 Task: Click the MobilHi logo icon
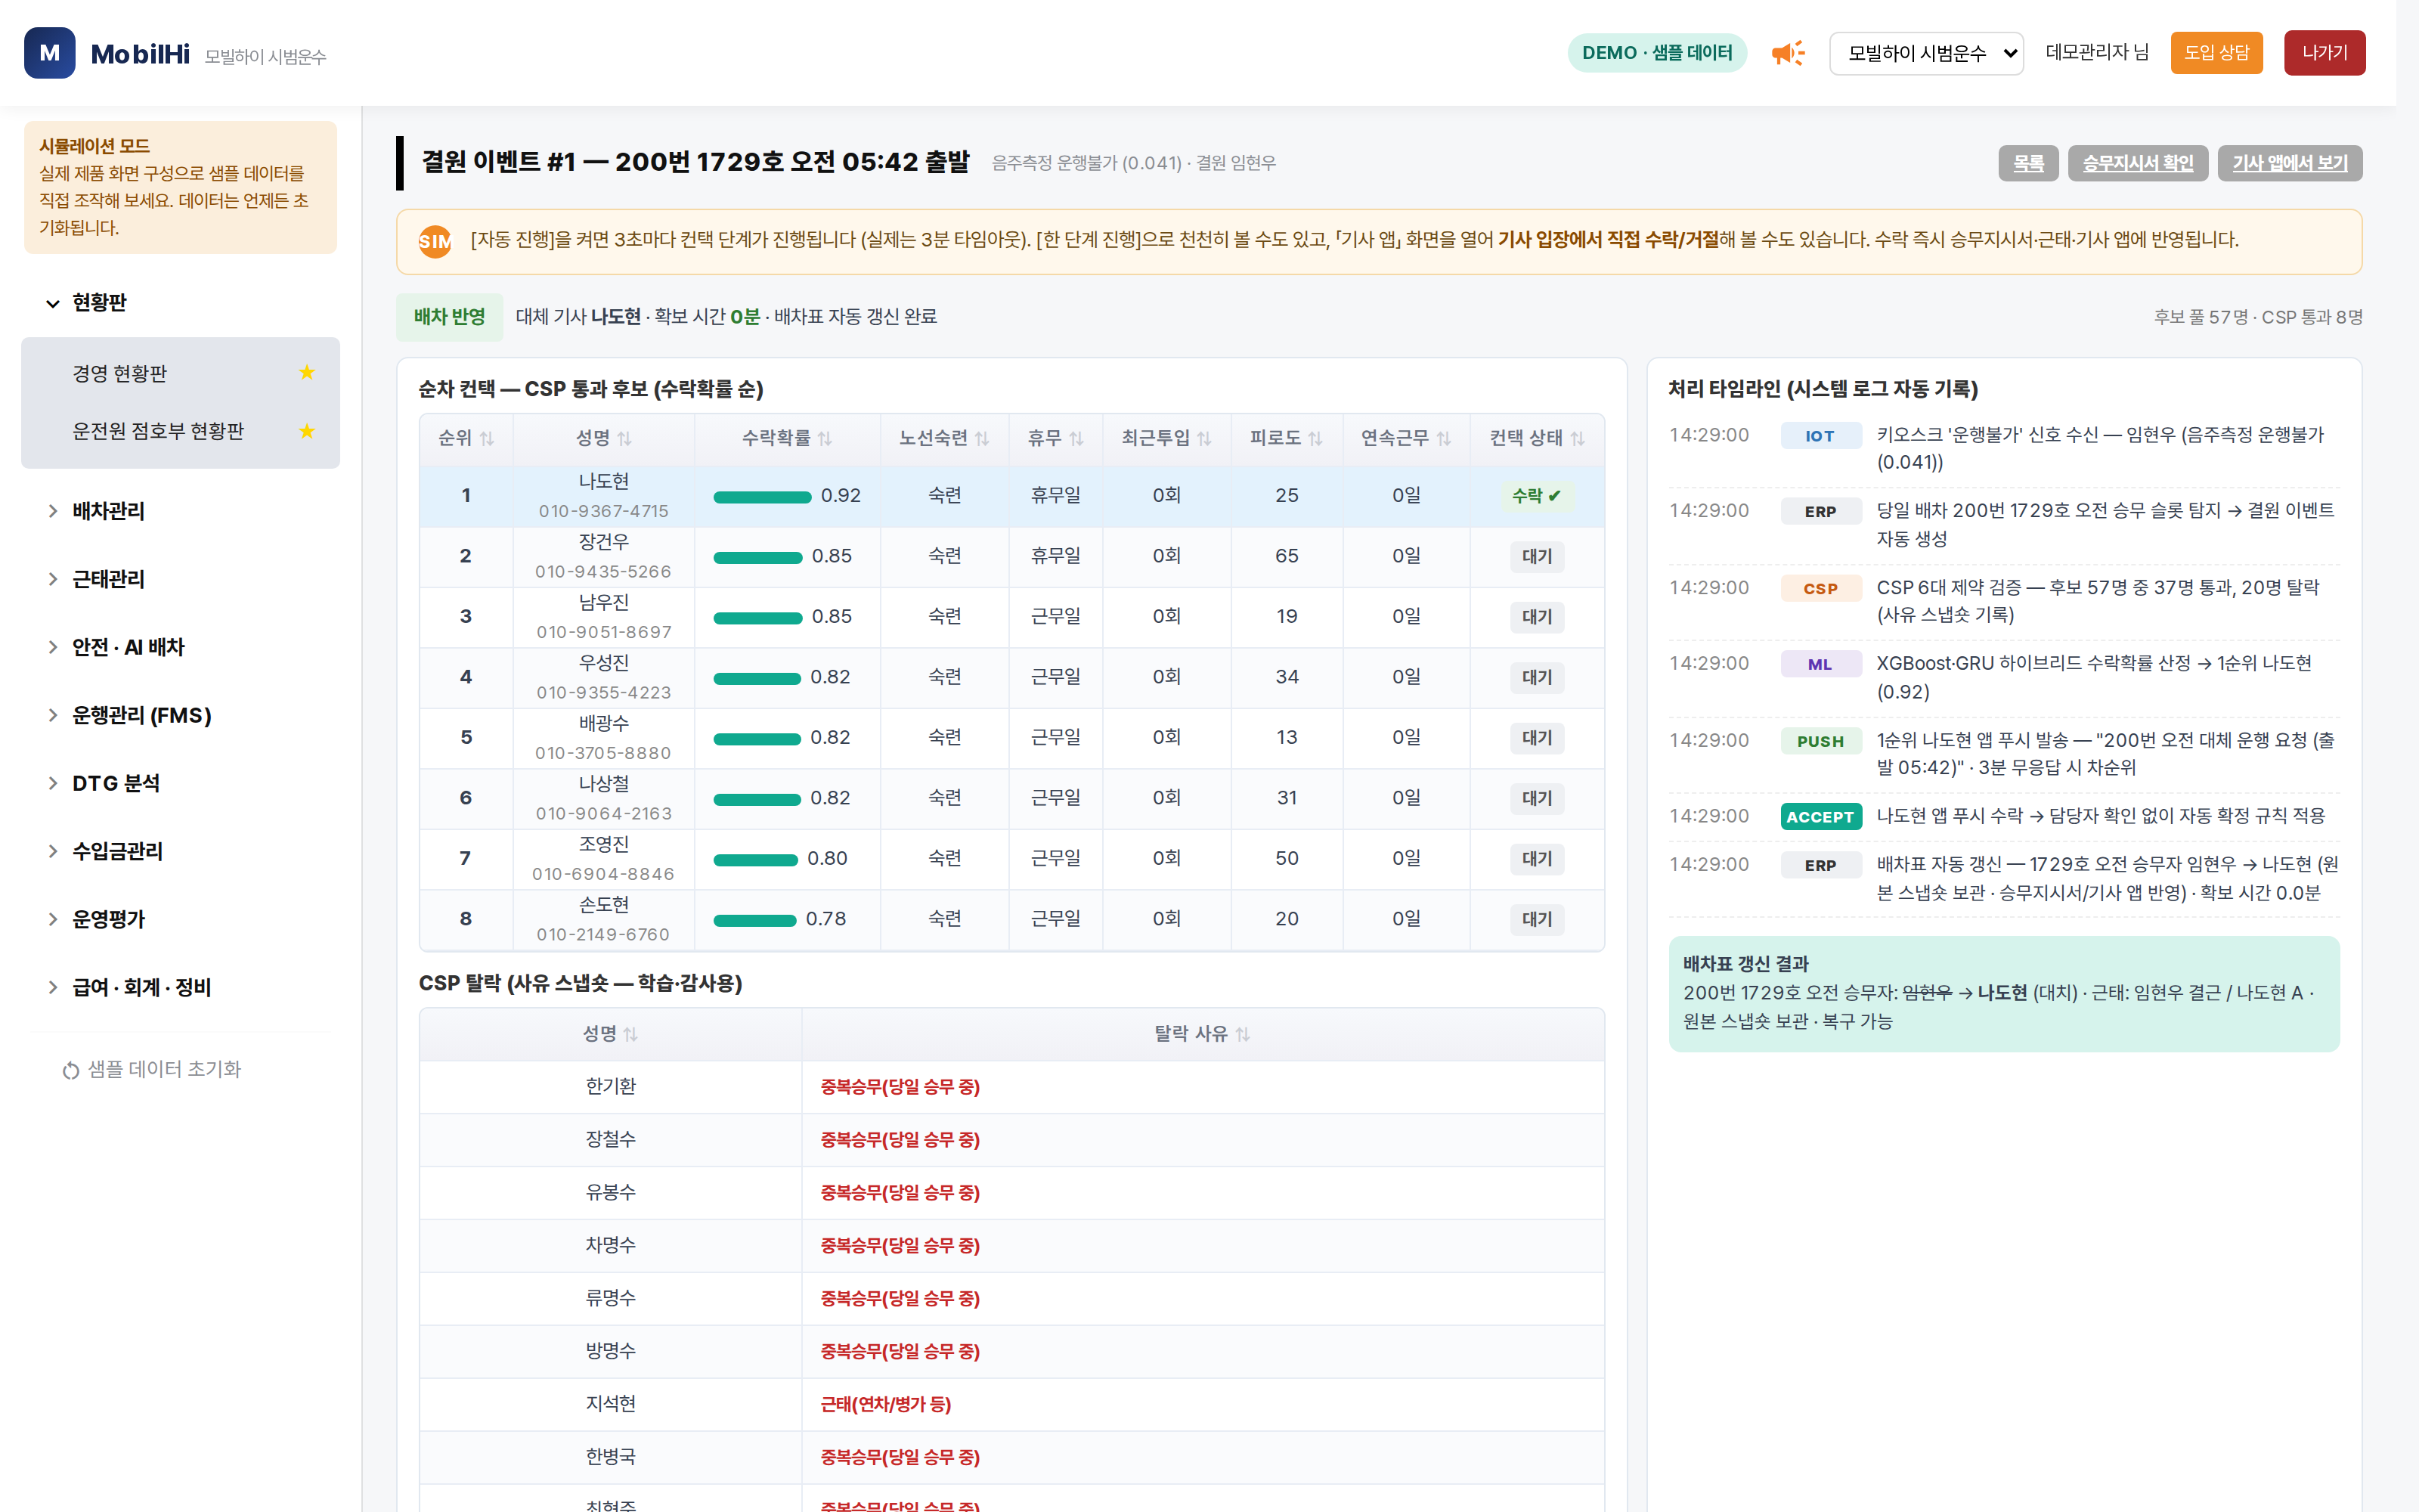coord(49,53)
